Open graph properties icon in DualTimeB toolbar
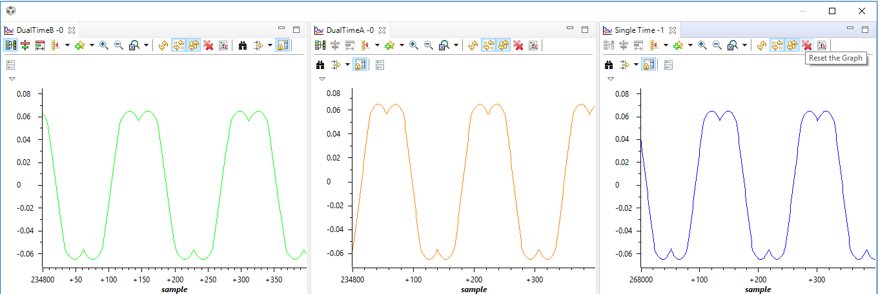 pos(223,45)
